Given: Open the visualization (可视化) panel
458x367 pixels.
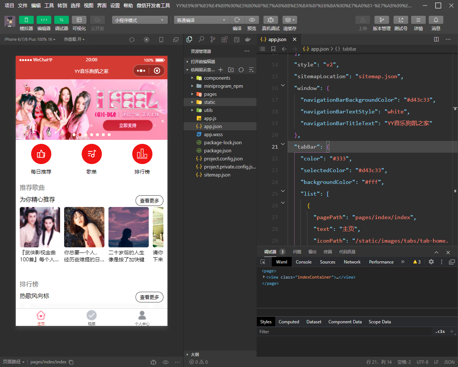Looking at the screenshot, I should pos(79,20).
